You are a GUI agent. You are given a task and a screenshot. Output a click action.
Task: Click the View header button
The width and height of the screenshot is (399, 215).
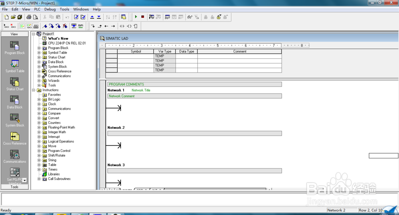[x=14, y=34]
